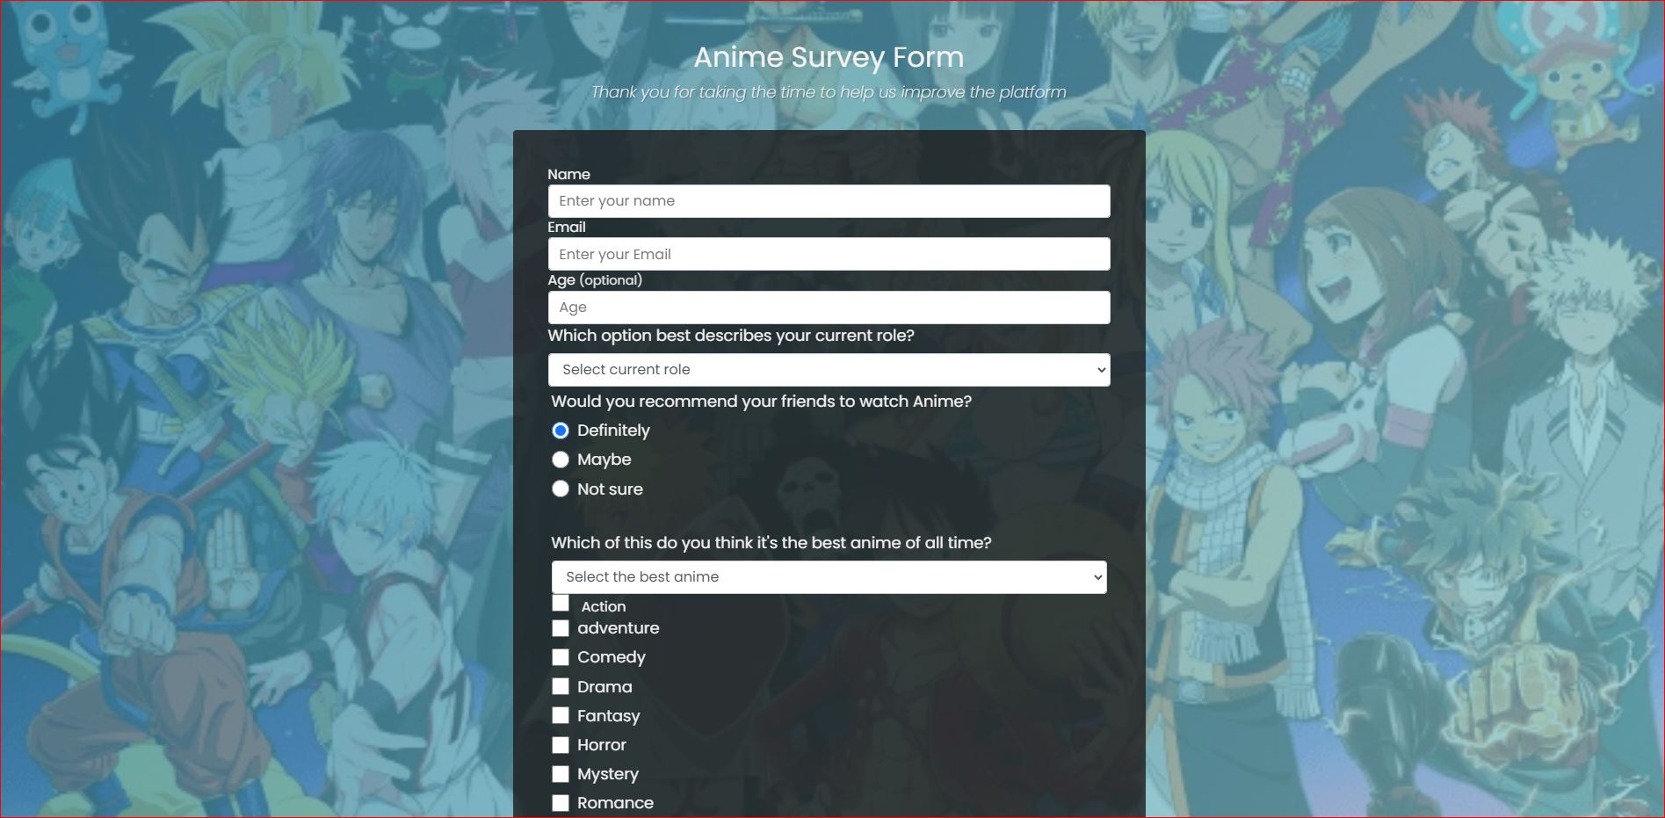Image resolution: width=1665 pixels, height=818 pixels.
Task: Enable the Comedy checkbox
Action: 561,657
